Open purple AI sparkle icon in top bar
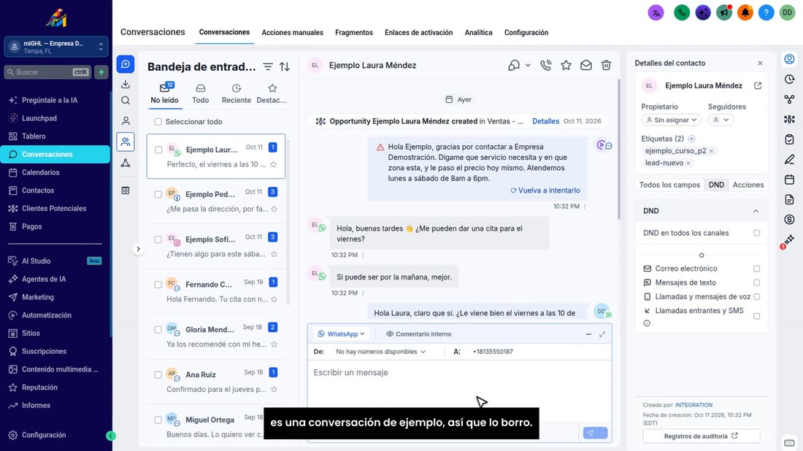 point(703,13)
